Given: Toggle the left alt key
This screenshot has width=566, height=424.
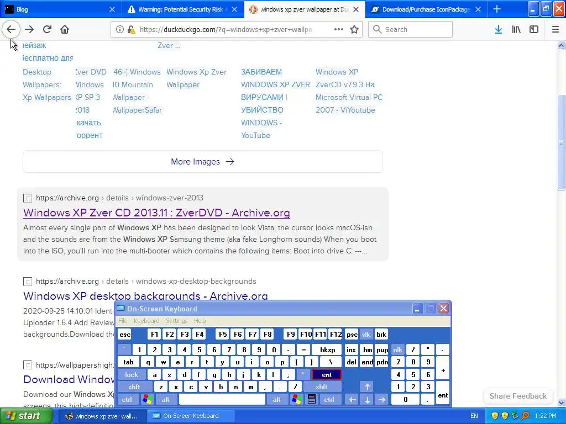Looking at the screenshot, I should click(166, 400).
